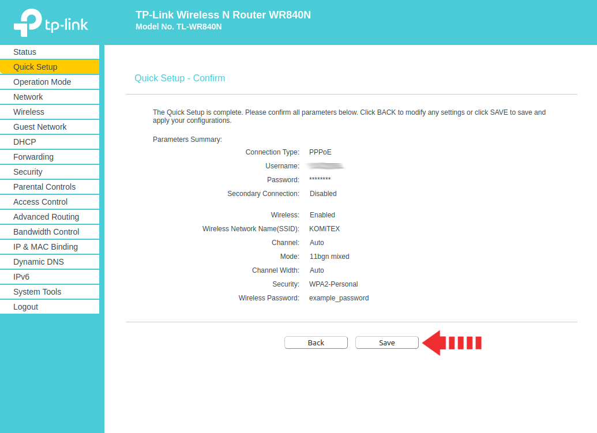Click the router title TP-Link Wireless N Router WR840N
Image resolution: width=597 pixels, height=433 pixels.
pyautogui.click(x=223, y=15)
